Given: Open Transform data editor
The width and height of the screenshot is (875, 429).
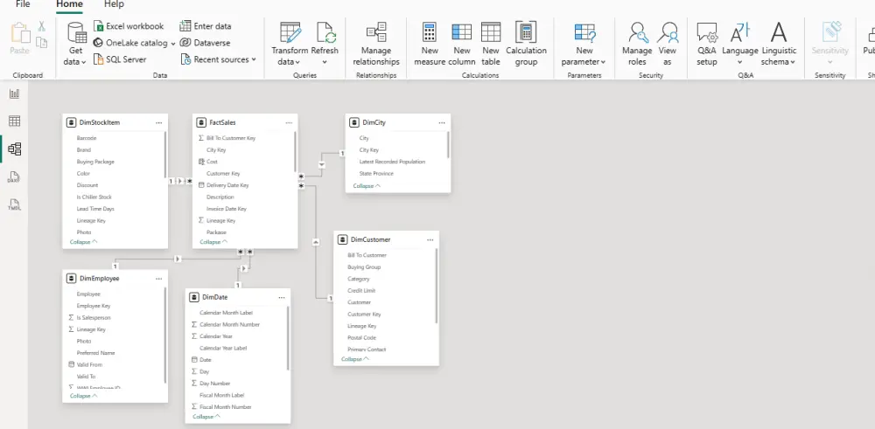Looking at the screenshot, I should point(290,44).
